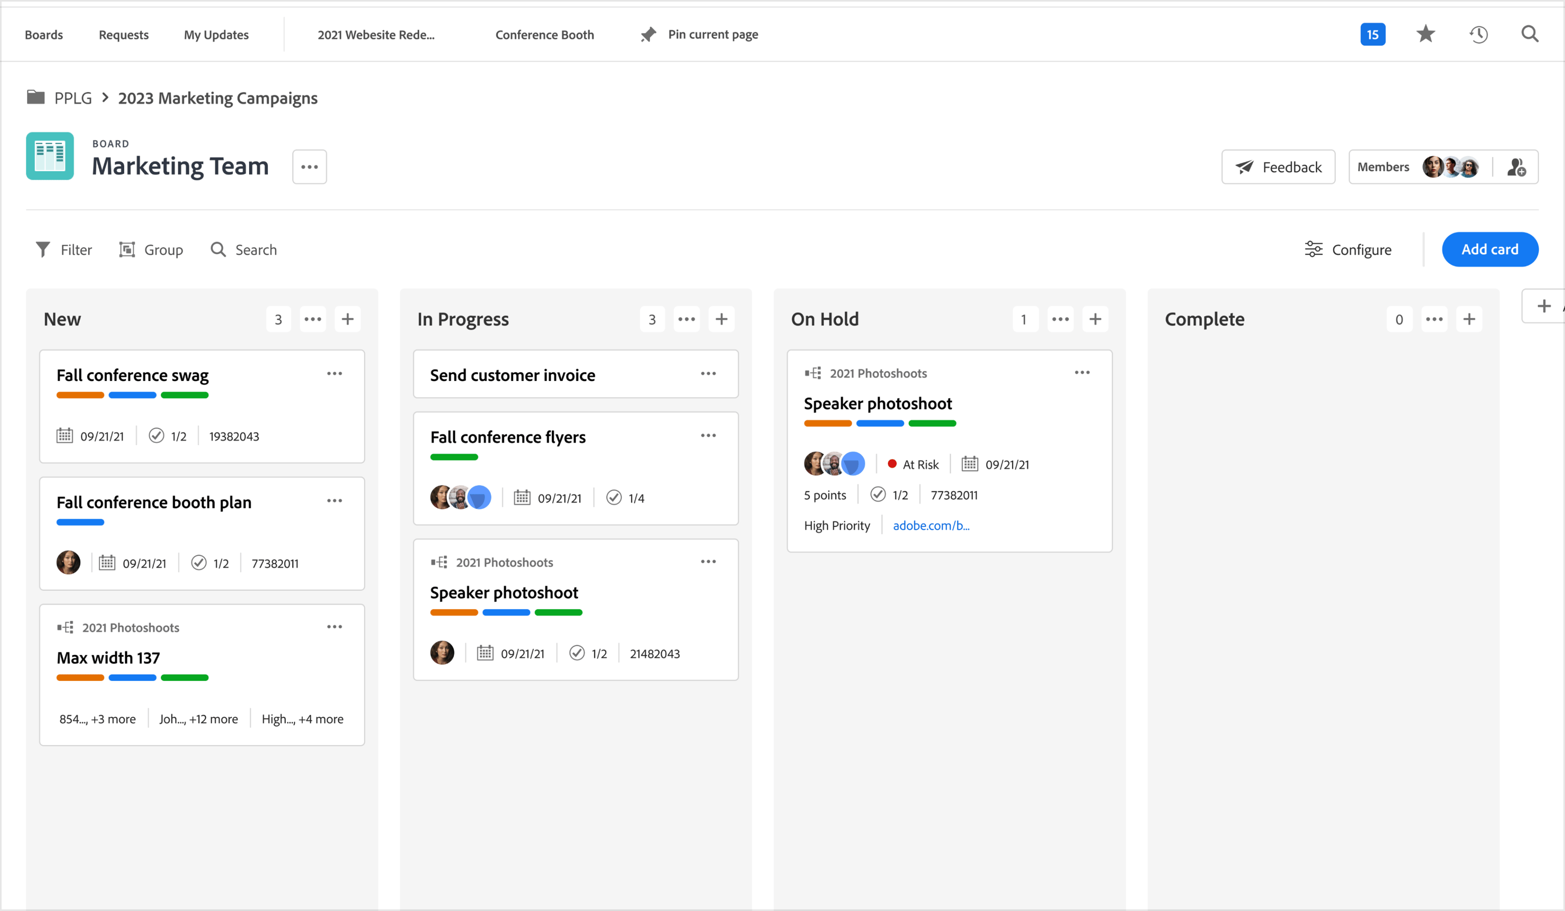Open Complete column more options menu
The width and height of the screenshot is (1565, 911).
pos(1434,319)
